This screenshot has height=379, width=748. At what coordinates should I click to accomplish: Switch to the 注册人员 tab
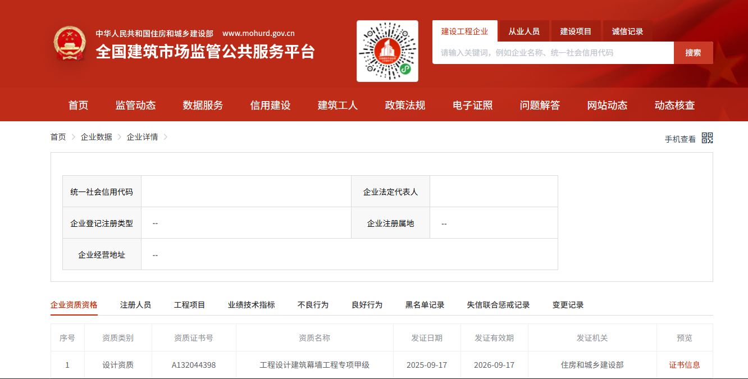(x=135, y=305)
